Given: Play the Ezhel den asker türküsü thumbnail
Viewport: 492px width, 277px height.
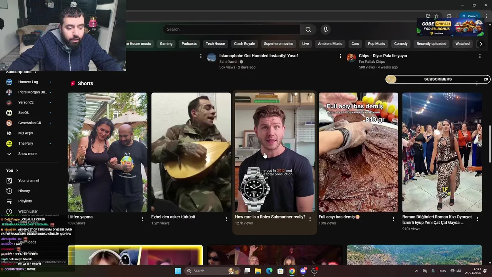Looking at the screenshot, I should click(191, 152).
